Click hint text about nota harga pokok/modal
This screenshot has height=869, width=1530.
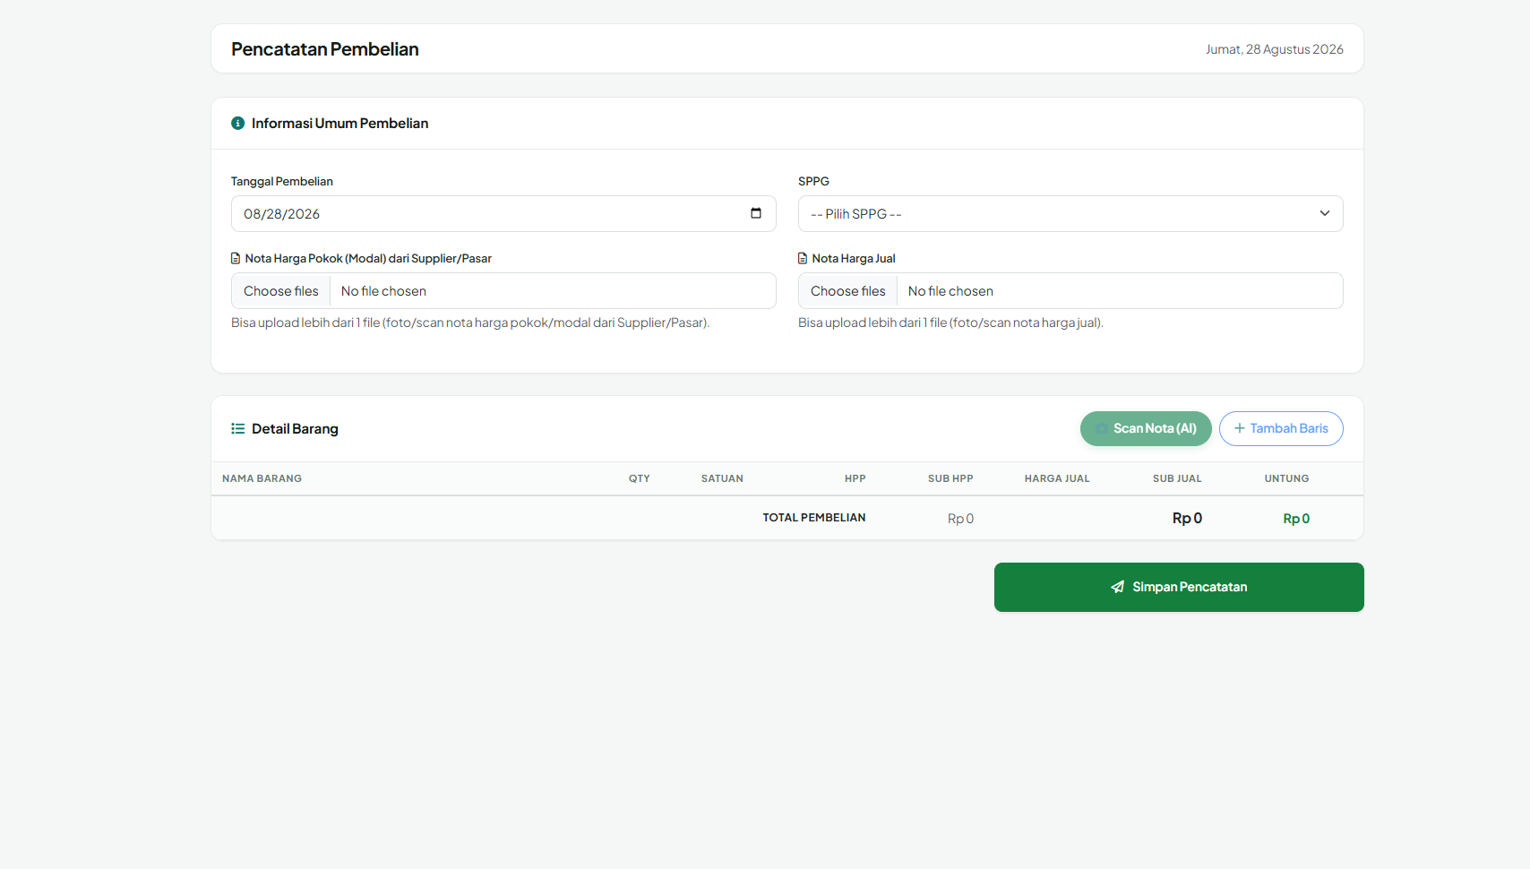point(470,323)
